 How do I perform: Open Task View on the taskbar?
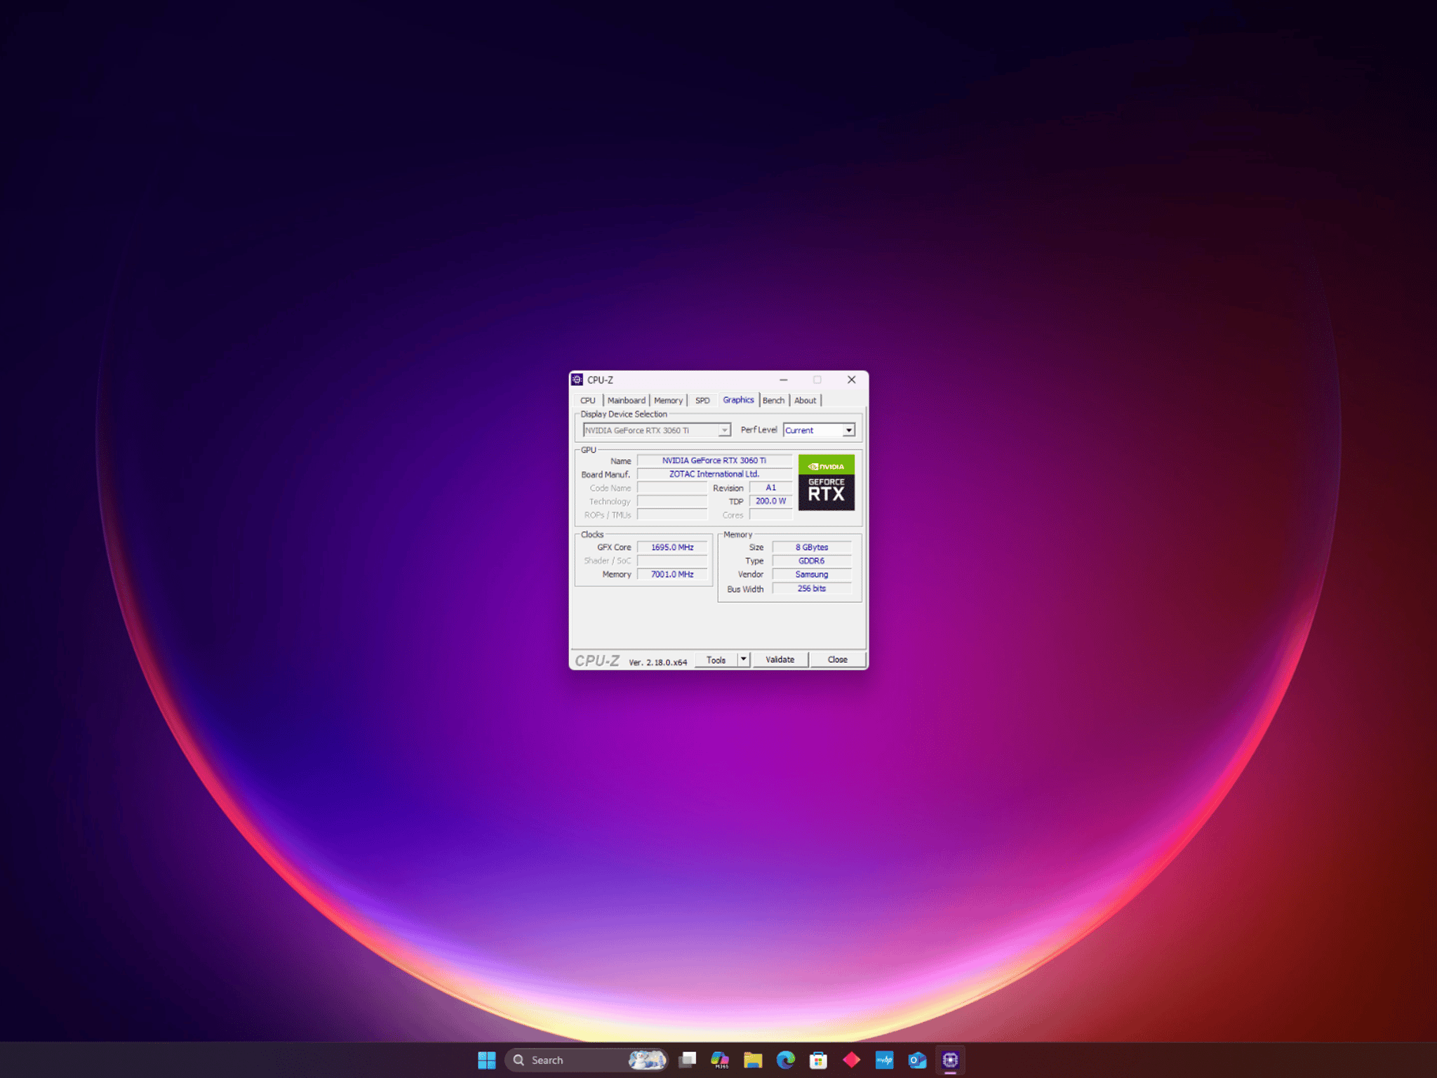(x=688, y=1060)
